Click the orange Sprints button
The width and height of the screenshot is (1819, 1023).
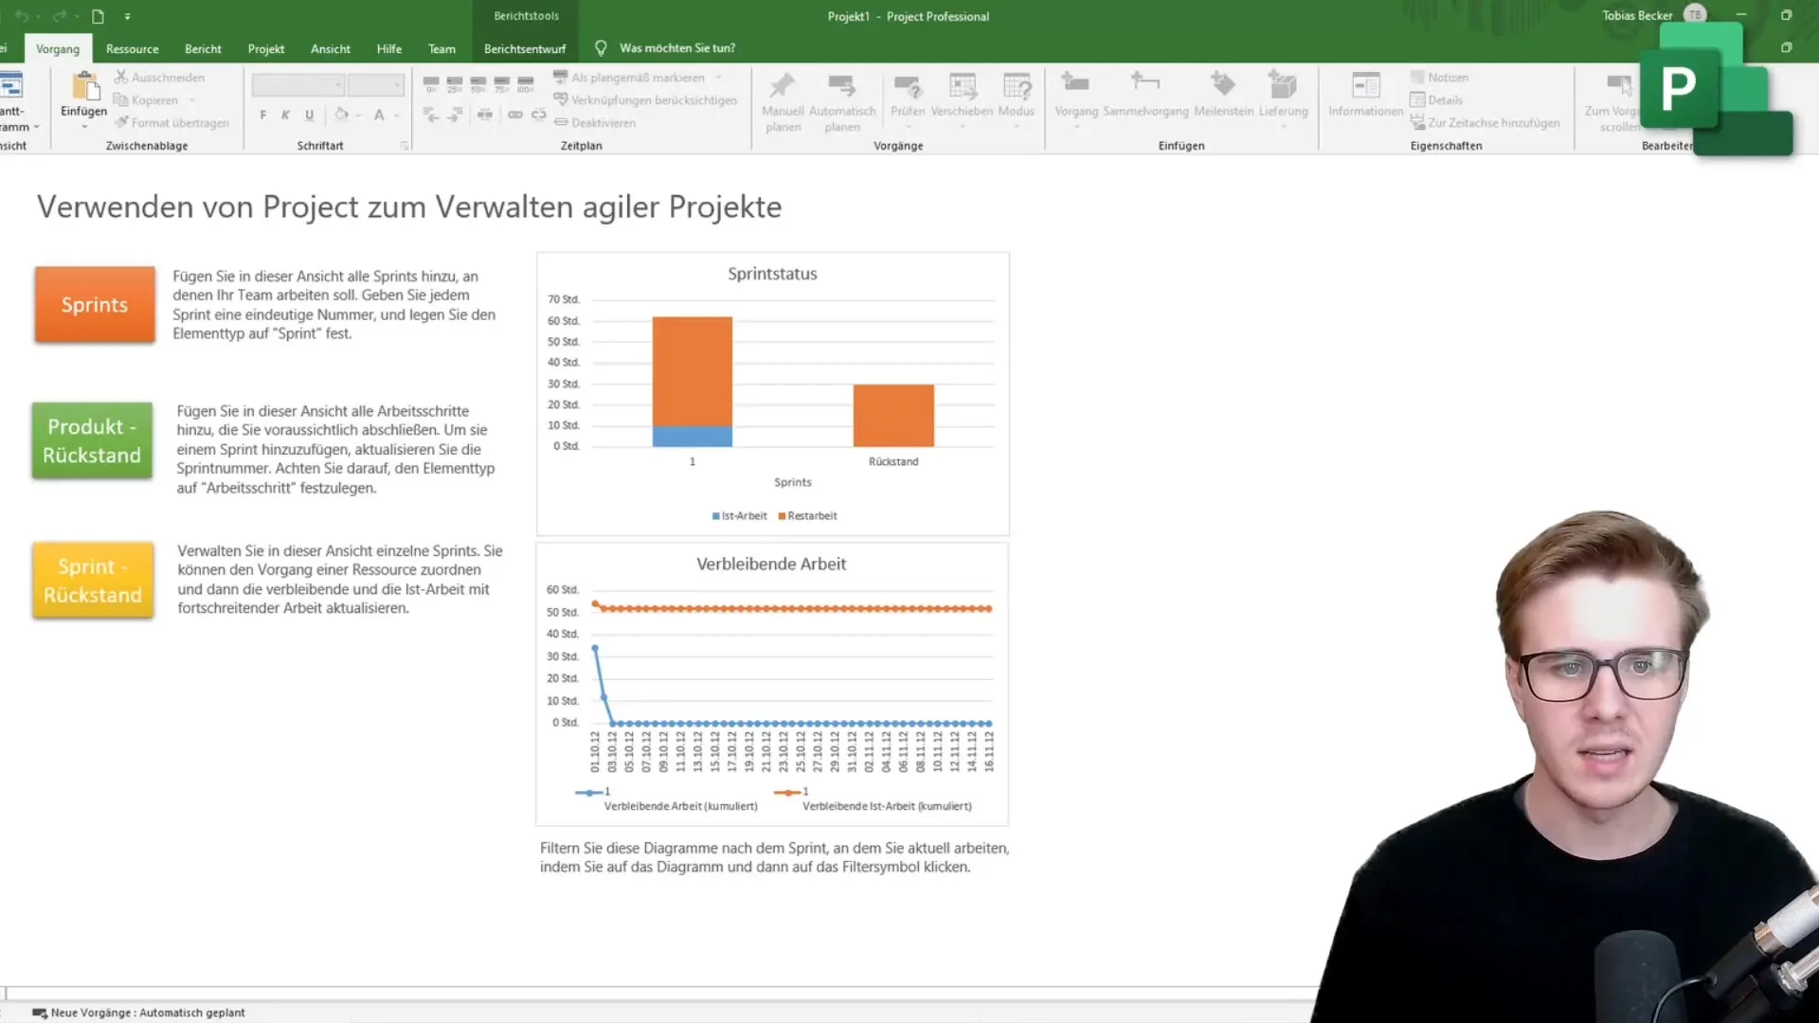tap(95, 304)
